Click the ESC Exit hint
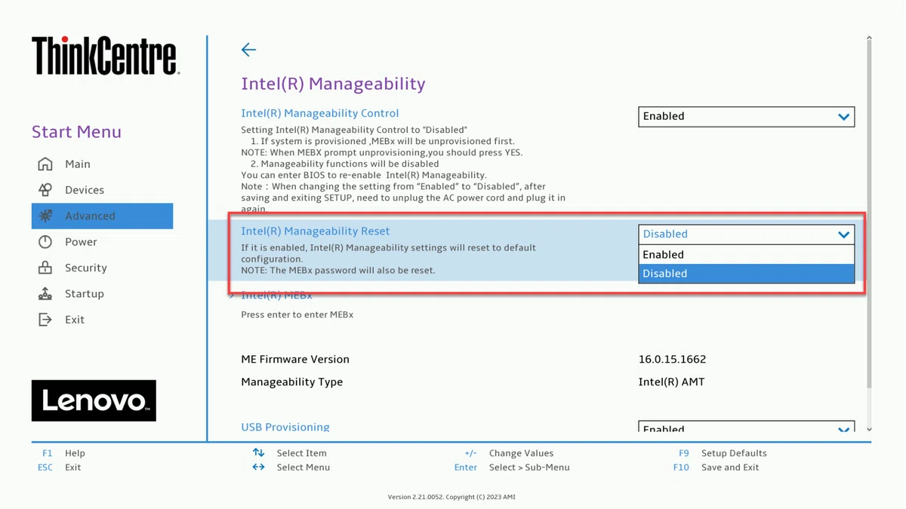Image resolution: width=906 pixels, height=509 pixels. pyautogui.click(x=59, y=468)
